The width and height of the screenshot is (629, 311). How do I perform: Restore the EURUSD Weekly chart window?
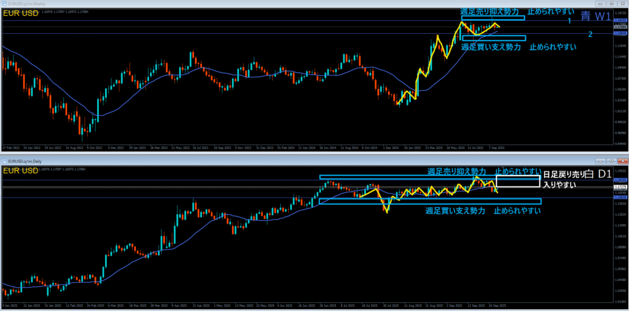pos(611,3)
